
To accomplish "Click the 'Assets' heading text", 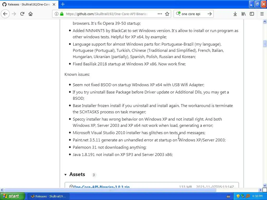I will 77,174.
